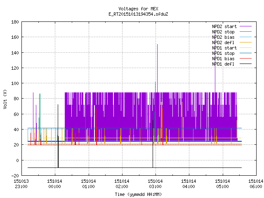Image resolution: width=264 pixels, height=198 pixels.
Task: Select the 'NPD2 stop' legend label
Action: coord(223,32)
